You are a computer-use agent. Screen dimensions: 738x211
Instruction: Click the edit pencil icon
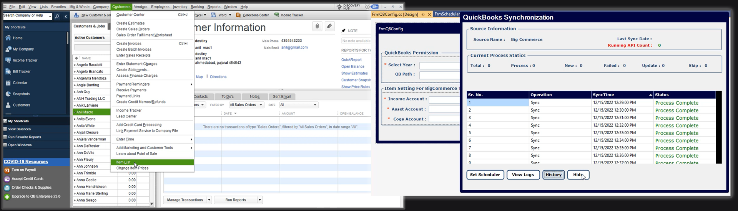pyautogui.click(x=329, y=26)
